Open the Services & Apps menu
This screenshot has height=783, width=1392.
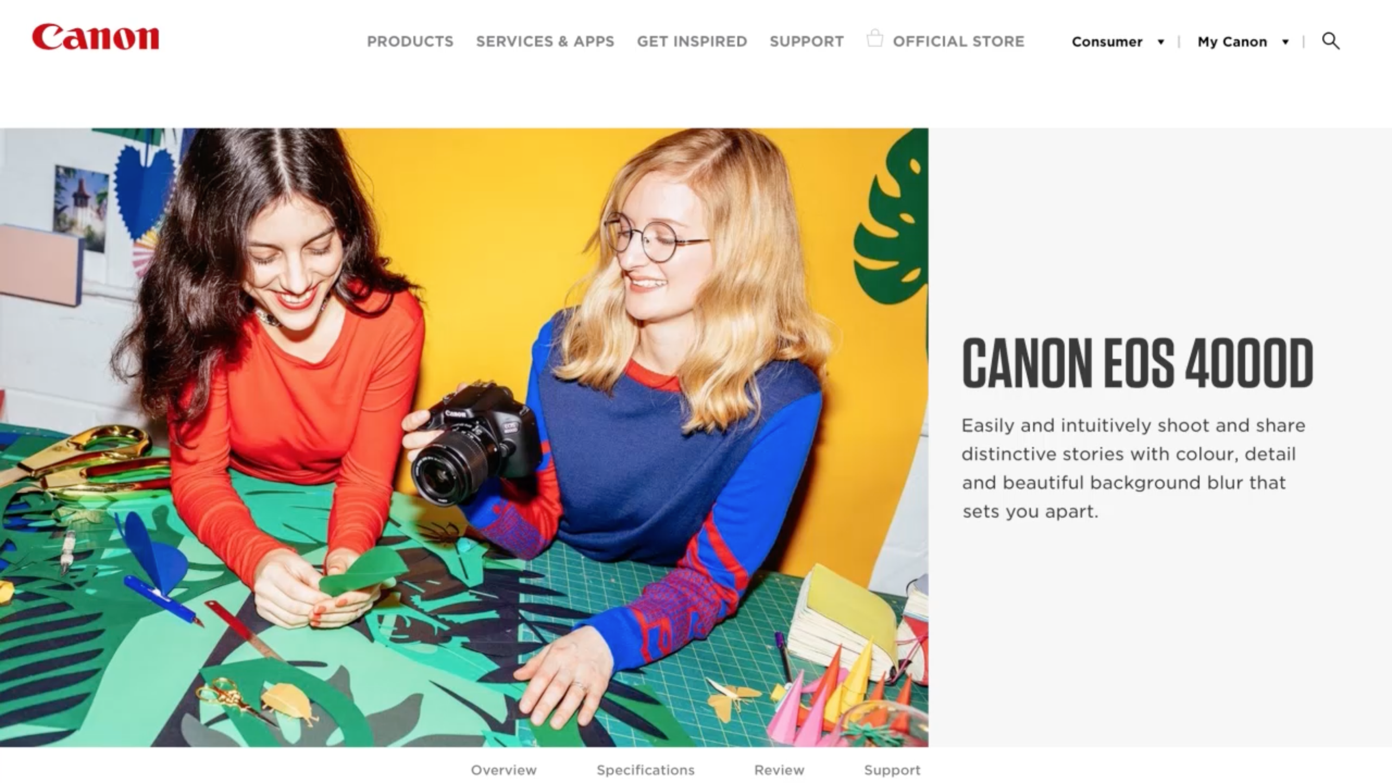(545, 41)
